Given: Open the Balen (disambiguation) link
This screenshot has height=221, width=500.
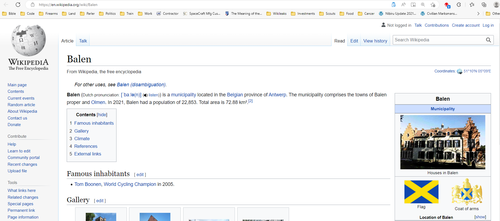Looking at the screenshot, I should 141,85.
